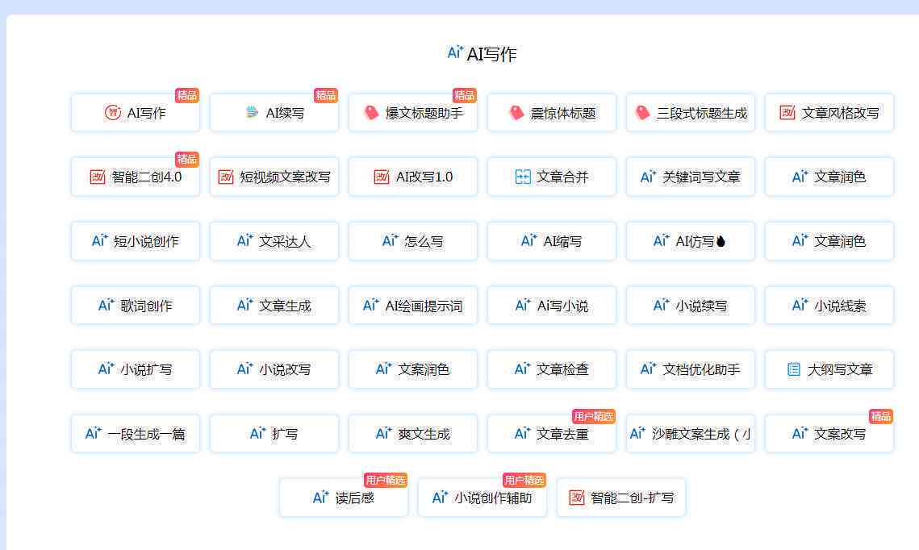Screen dimensions: 919x550
Task: Open the 文章检查 tool
Action: 552,369
